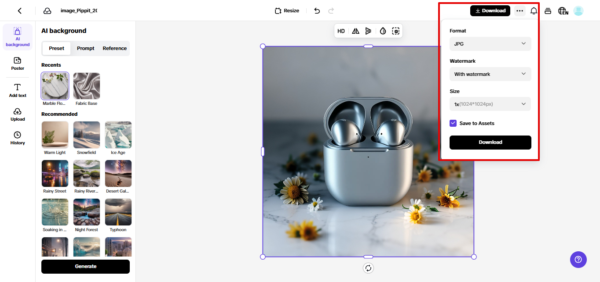The image size is (600, 282).
Task: Flip the image vertically
Action: coord(369,31)
